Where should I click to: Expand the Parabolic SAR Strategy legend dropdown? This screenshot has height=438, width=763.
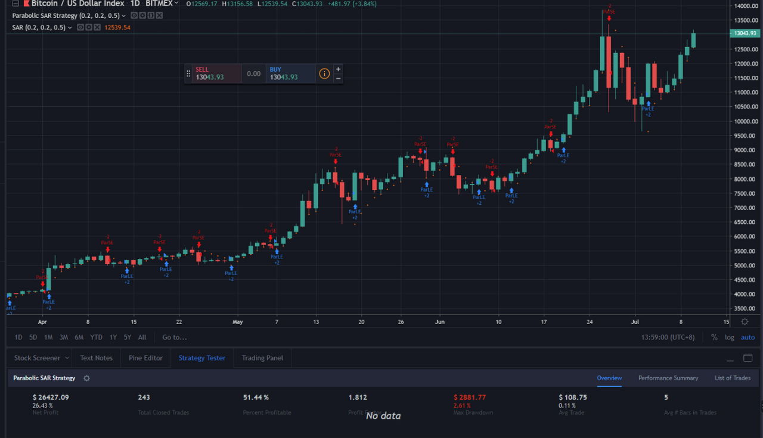click(123, 16)
